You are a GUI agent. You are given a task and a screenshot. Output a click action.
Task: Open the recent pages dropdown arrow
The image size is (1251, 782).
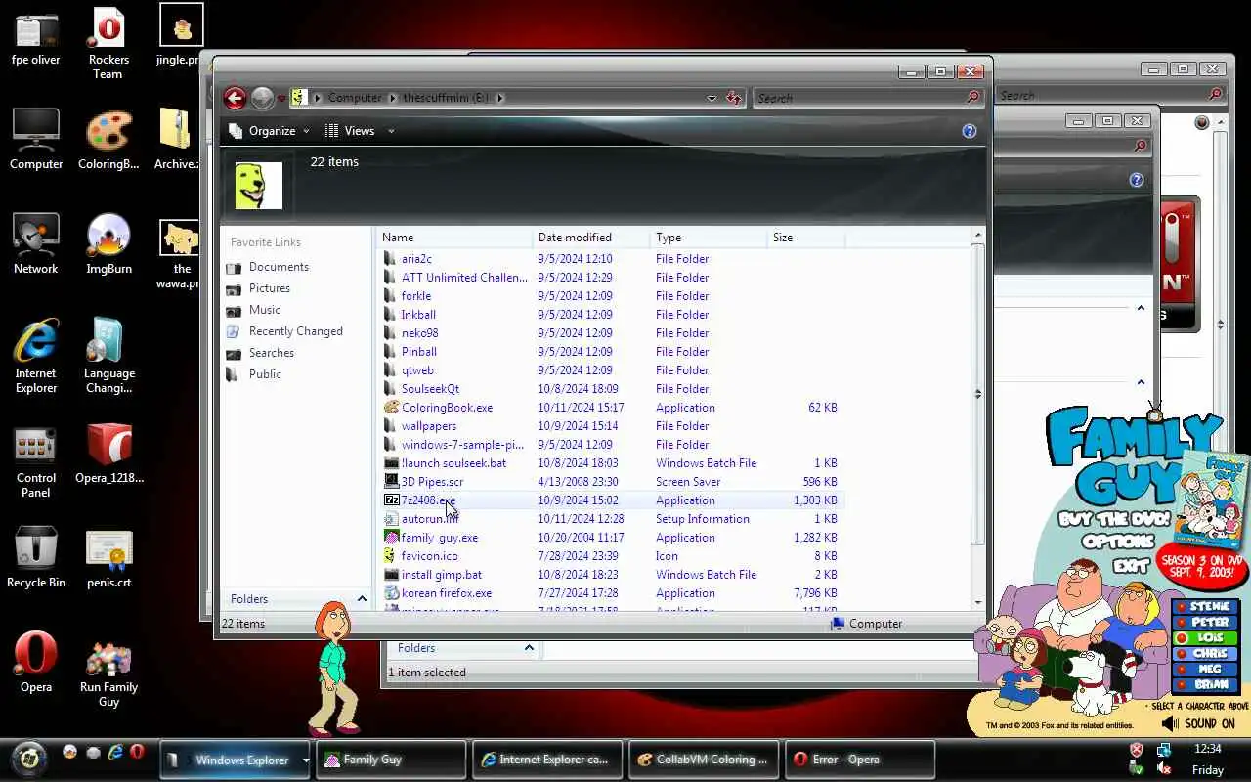(281, 99)
